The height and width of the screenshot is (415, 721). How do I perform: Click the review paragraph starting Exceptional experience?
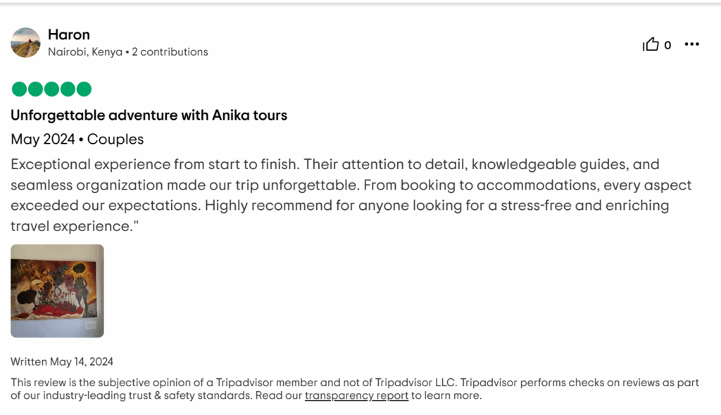351,195
